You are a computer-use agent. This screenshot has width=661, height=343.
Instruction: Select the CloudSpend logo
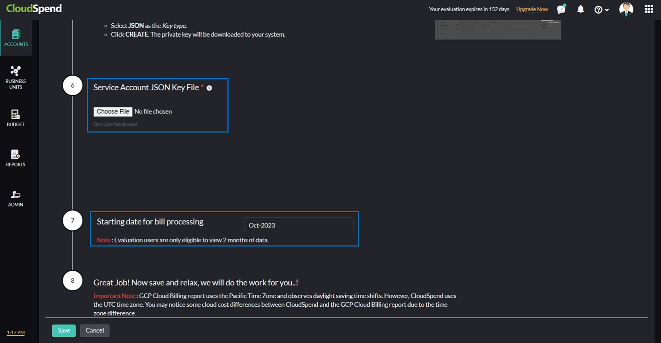(x=33, y=8)
